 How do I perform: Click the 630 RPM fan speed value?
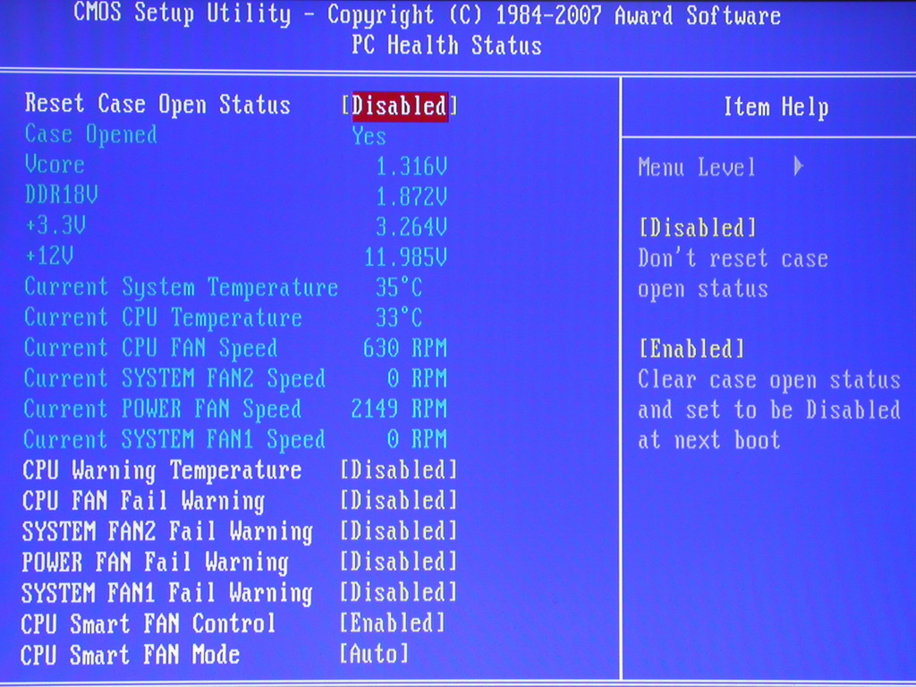coord(405,349)
